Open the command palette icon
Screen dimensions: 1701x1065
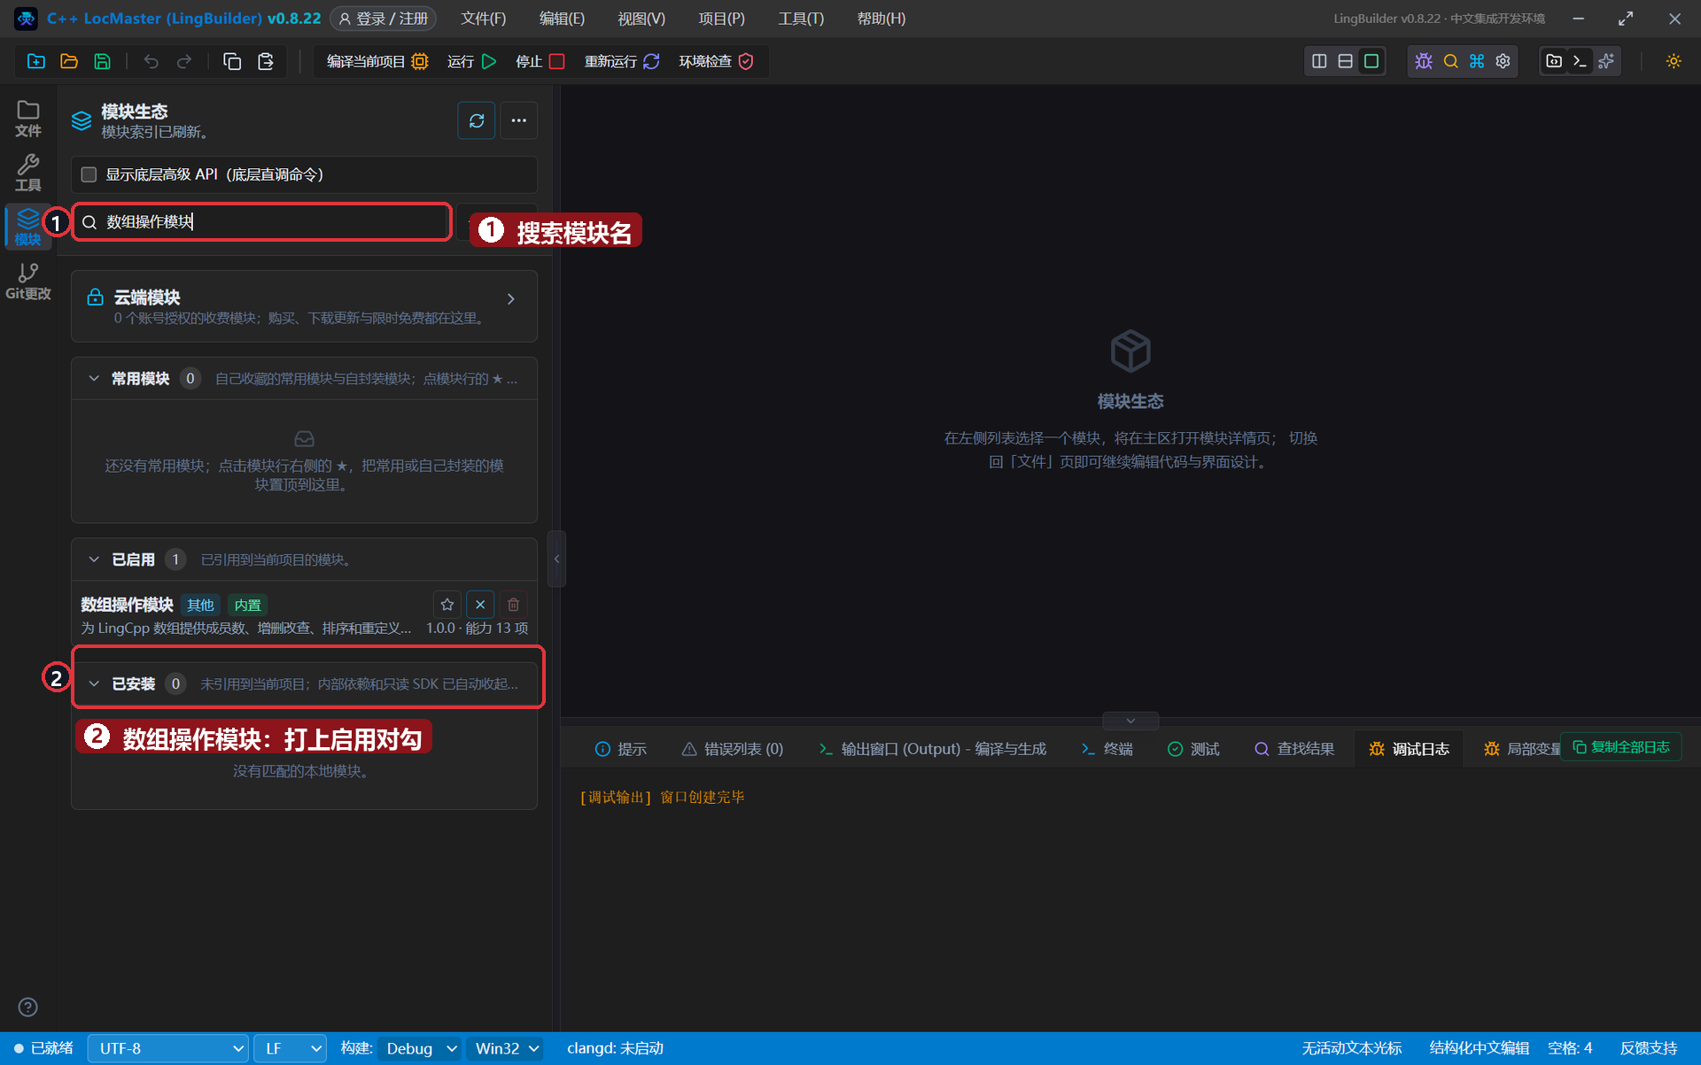coord(1477,61)
